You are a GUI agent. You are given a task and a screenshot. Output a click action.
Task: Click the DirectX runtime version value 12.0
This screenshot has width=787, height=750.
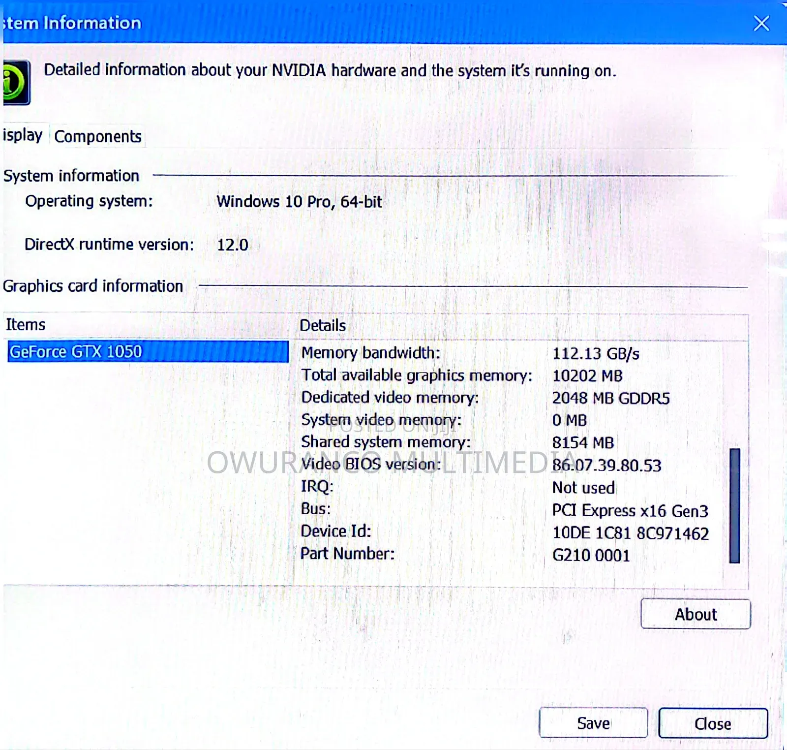pos(233,245)
